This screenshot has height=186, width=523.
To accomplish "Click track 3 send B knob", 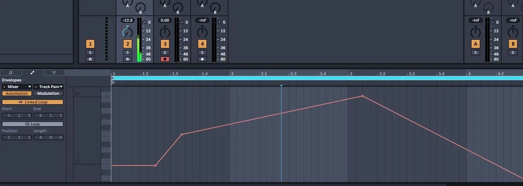I will tap(178, 7).
